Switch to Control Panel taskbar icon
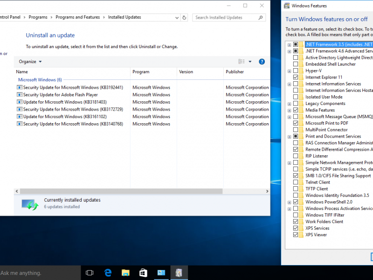 click(x=161, y=273)
